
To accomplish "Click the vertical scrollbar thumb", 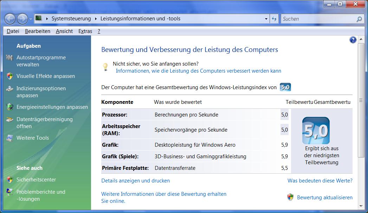I will click(361, 100).
